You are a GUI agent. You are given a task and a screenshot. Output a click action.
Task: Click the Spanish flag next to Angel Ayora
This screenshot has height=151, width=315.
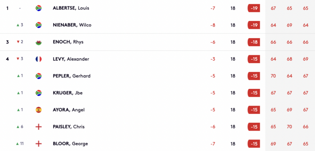click(38, 110)
